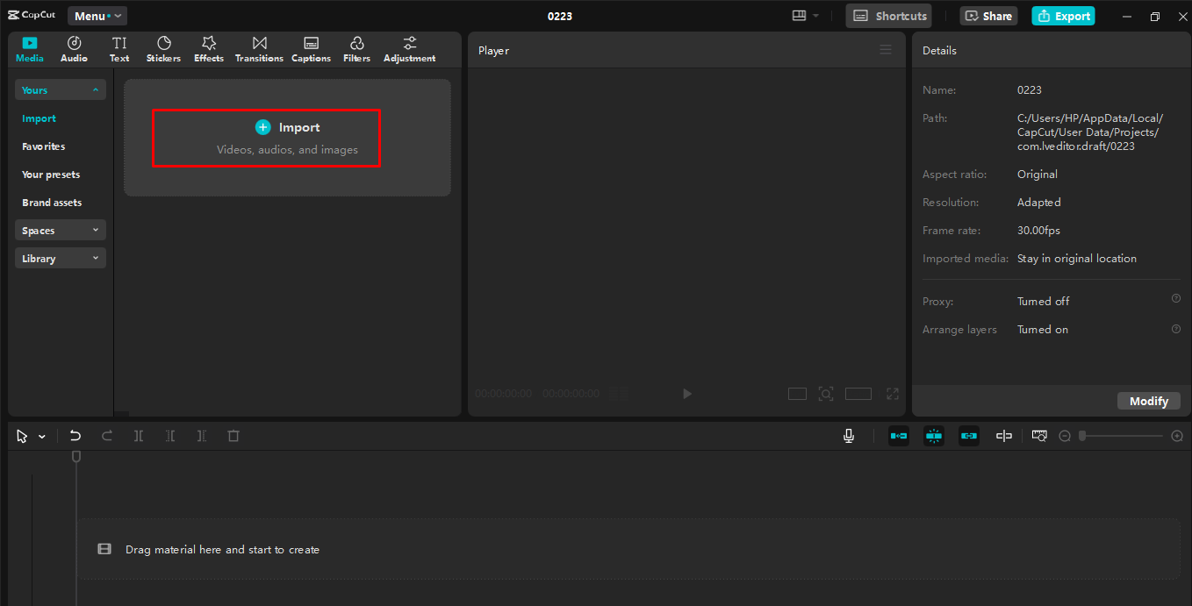Image resolution: width=1192 pixels, height=606 pixels.
Task: Select Favorites in the sidebar
Action: click(x=44, y=146)
